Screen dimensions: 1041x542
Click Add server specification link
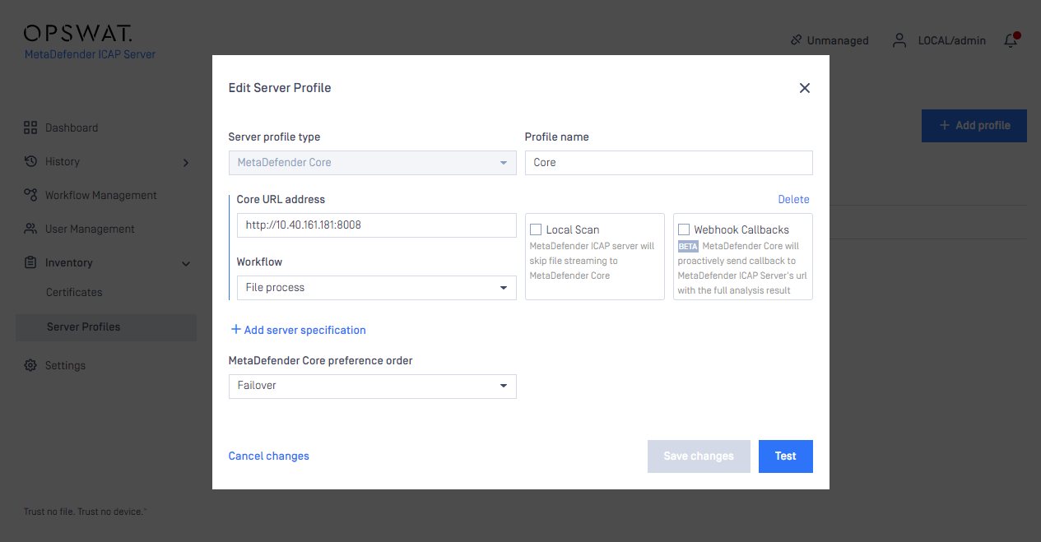click(305, 330)
